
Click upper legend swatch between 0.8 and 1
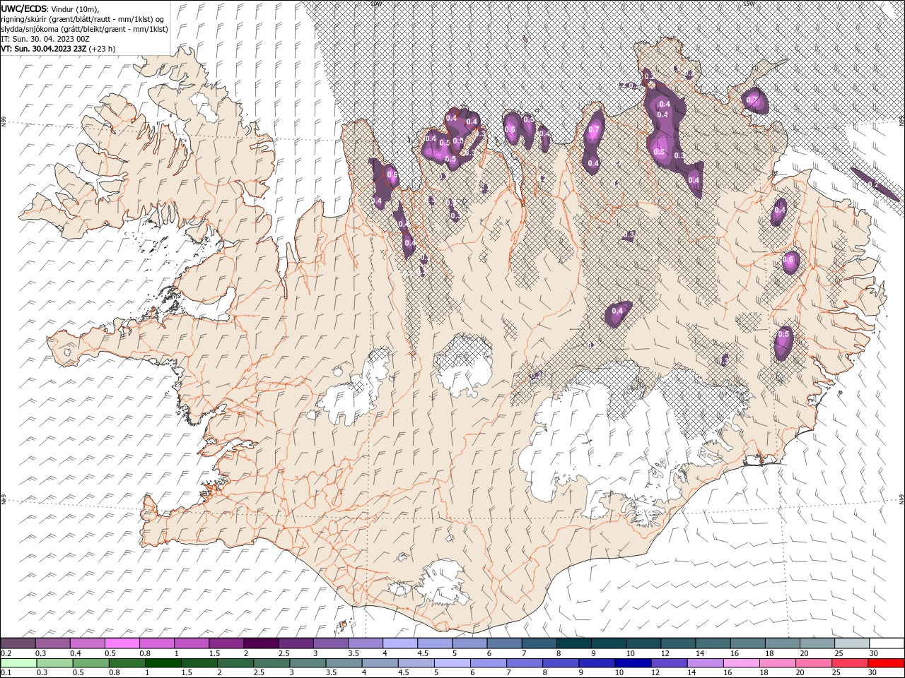pos(157,643)
